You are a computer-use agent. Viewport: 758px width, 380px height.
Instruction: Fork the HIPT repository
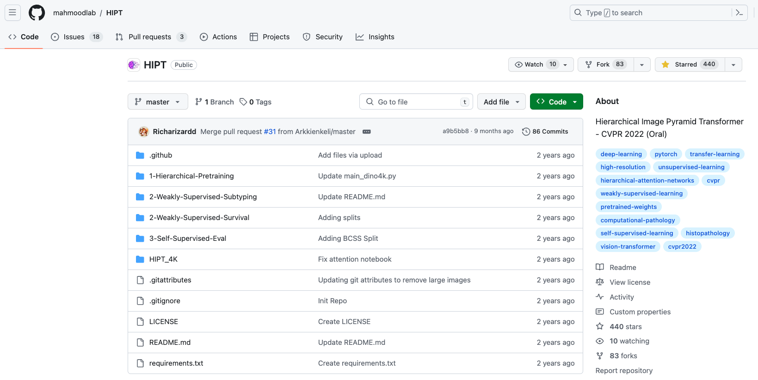point(606,64)
